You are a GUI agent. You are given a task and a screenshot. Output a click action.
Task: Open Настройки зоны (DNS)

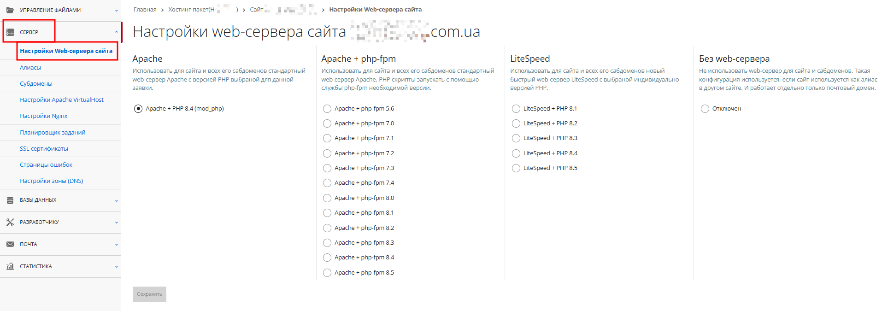tap(52, 181)
